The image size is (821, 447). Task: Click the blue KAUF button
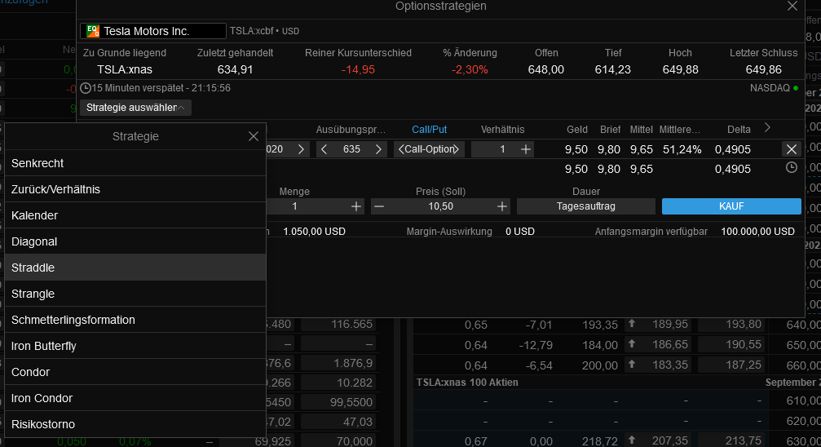click(731, 206)
